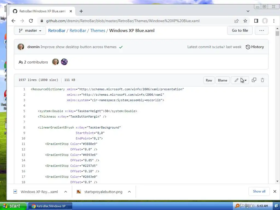Open the master branch dropdown
The image size is (280, 210).
tap(30, 31)
